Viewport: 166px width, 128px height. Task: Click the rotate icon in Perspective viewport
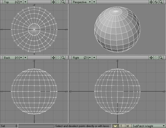[x=156, y=2]
